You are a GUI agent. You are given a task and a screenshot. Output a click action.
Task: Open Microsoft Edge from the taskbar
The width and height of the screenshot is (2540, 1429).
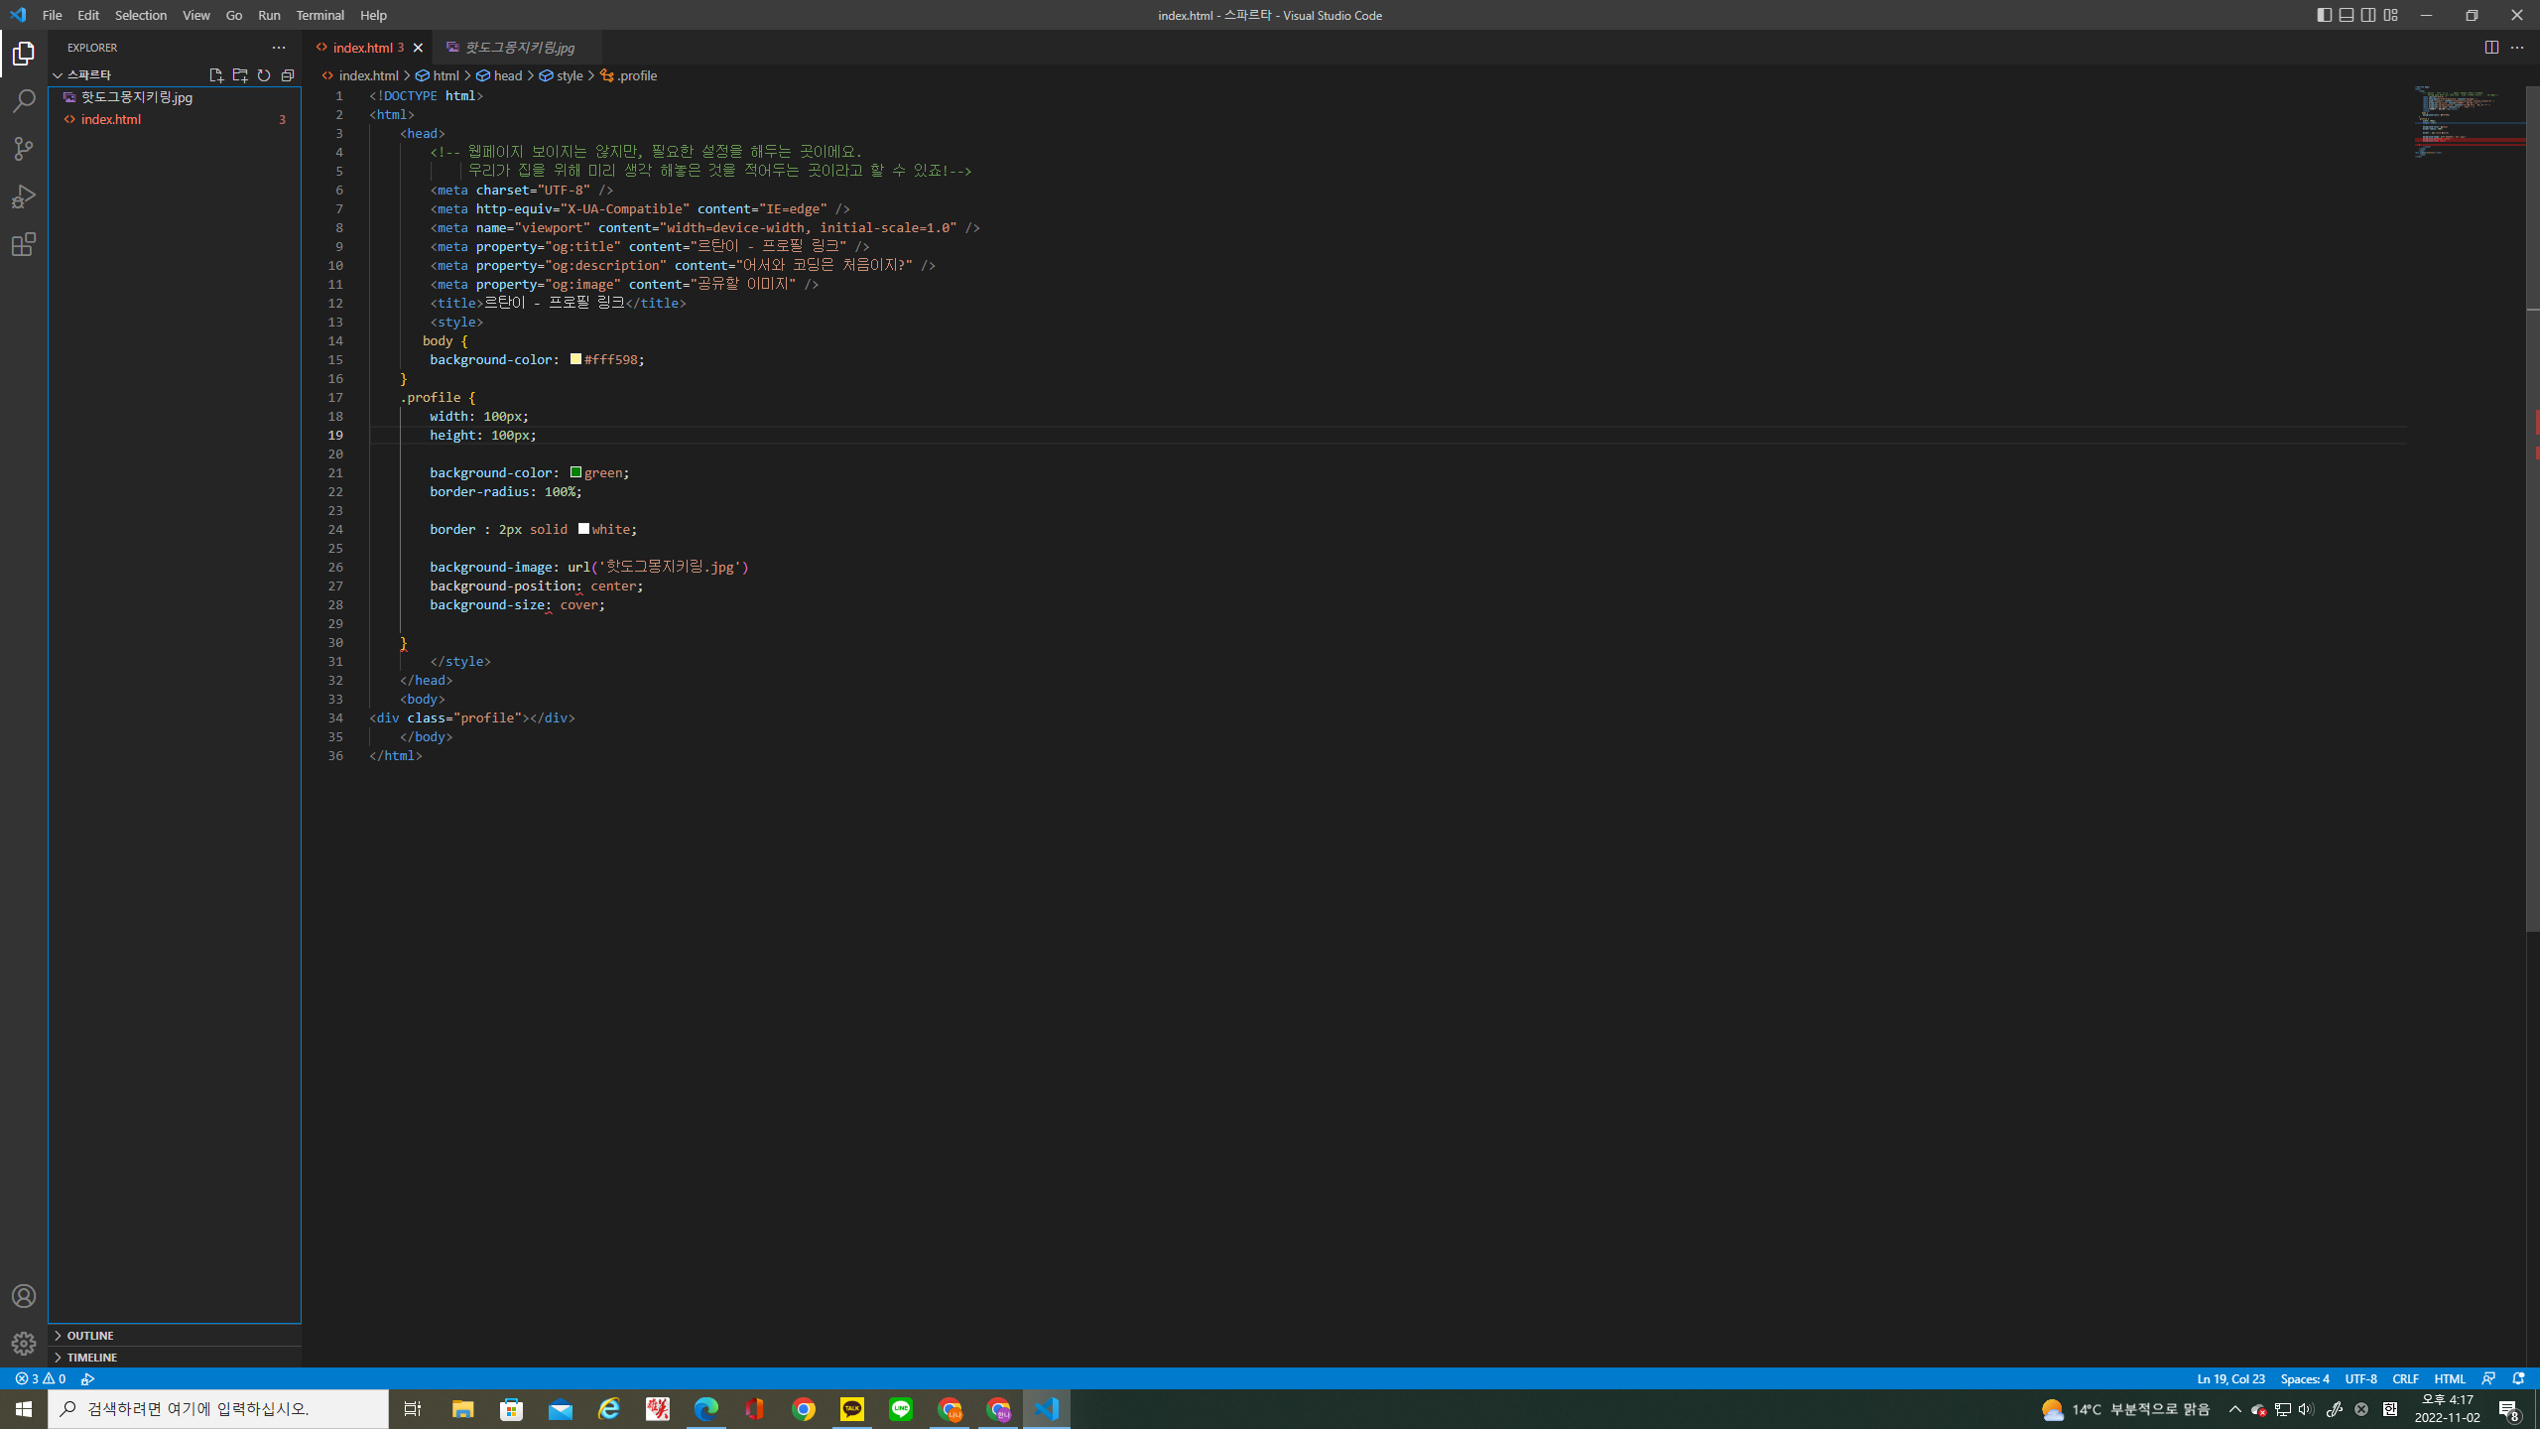[x=706, y=1409]
